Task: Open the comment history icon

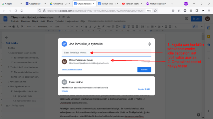Action: (x=186, y=19)
